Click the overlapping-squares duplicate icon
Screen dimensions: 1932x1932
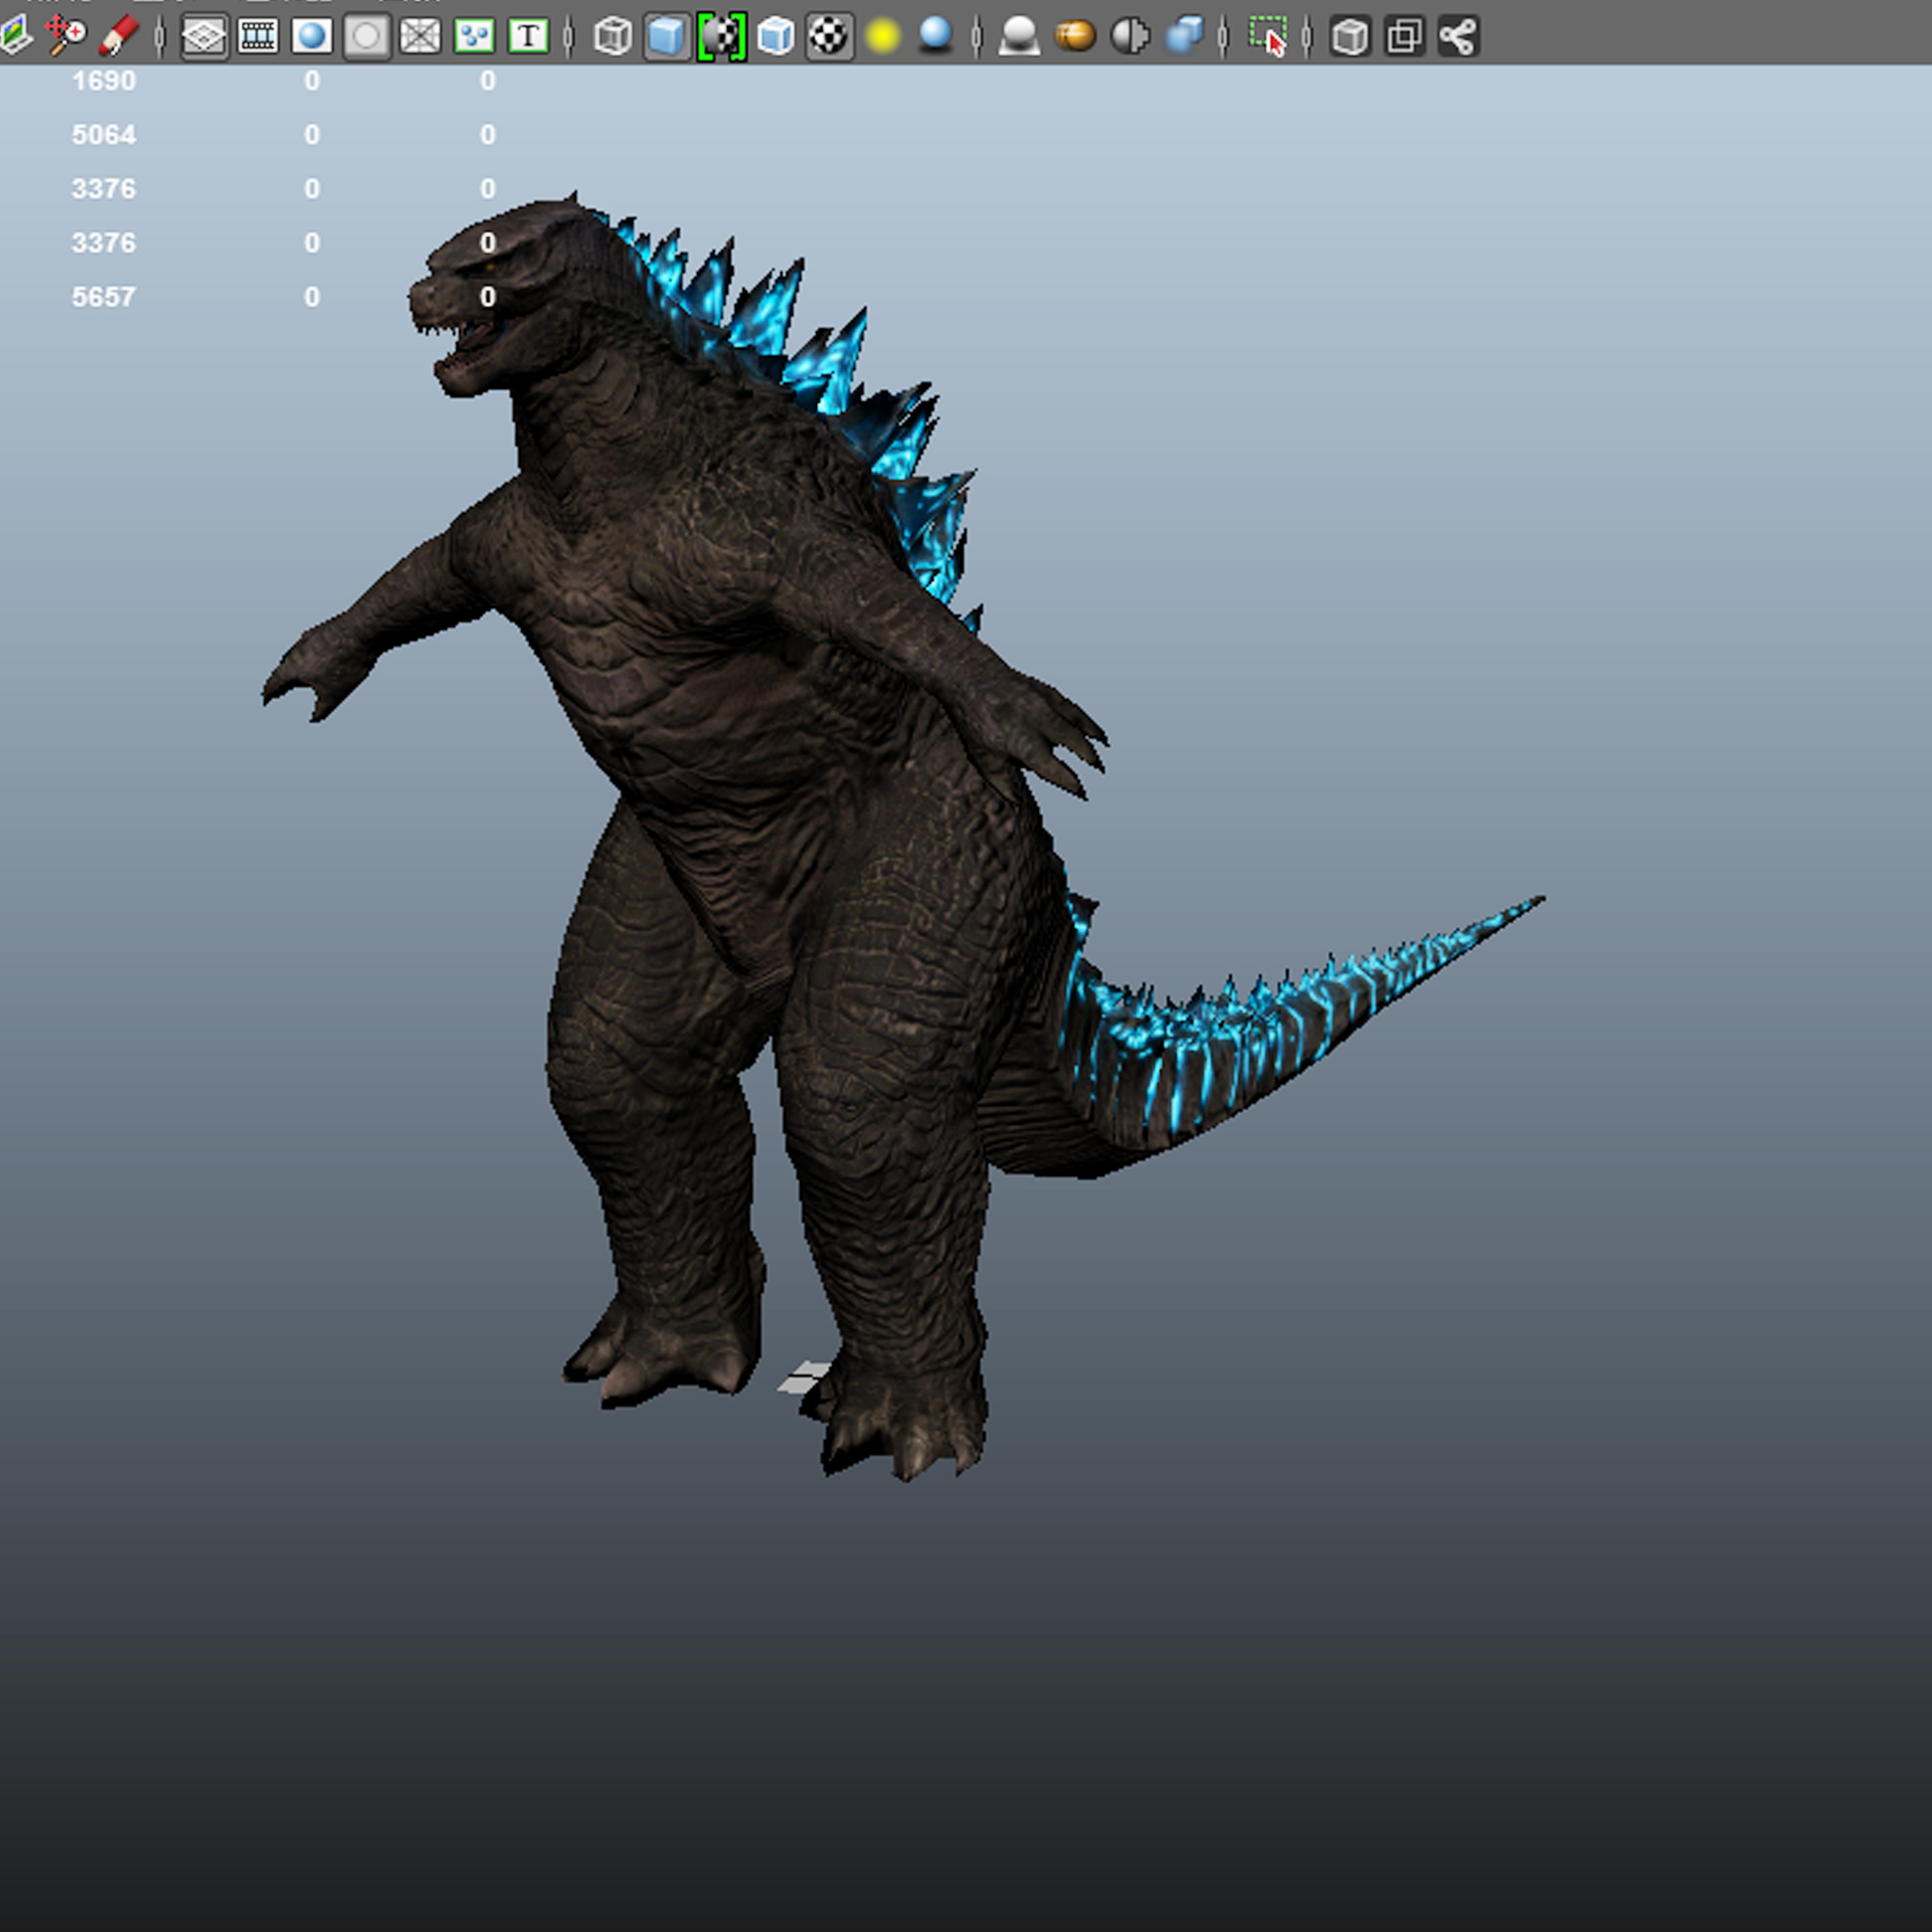pos(1405,37)
